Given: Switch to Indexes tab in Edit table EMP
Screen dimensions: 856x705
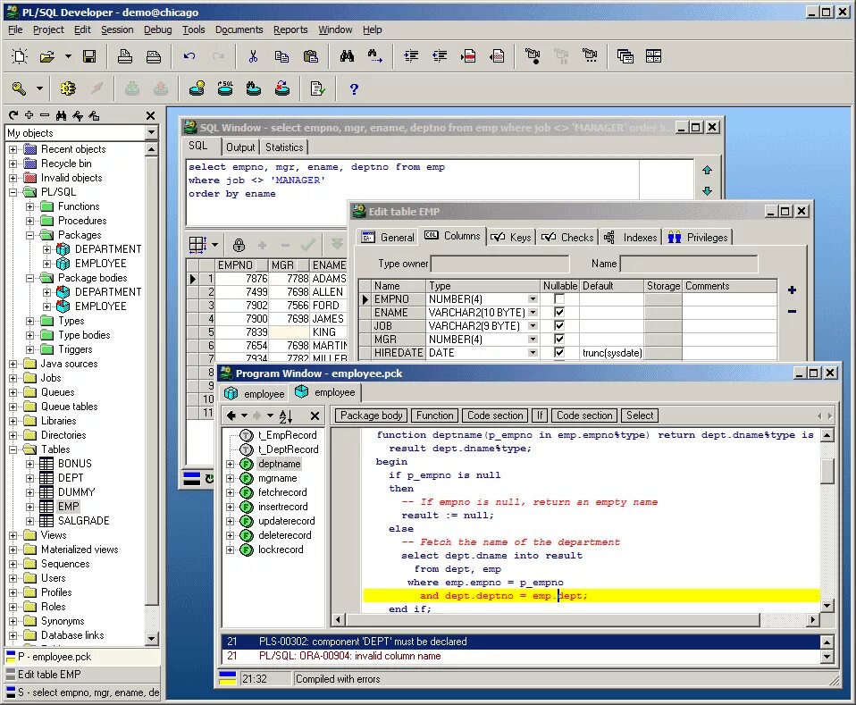Looking at the screenshot, I should (x=631, y=237).
